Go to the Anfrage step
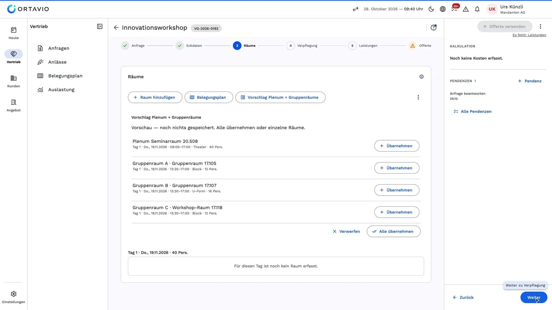This screenshot has height=310, width=552. pyautogui.click(x=133, y=45)
